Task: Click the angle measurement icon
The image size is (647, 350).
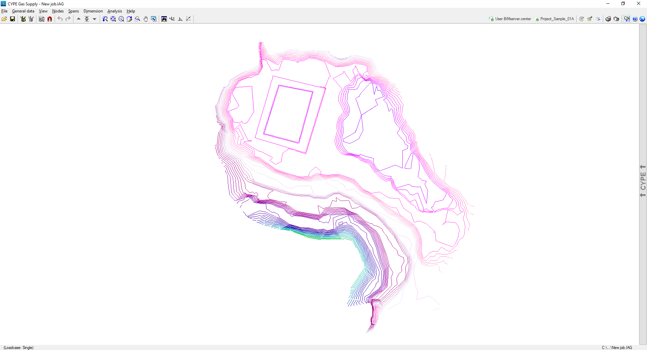Action: (180, 19)
